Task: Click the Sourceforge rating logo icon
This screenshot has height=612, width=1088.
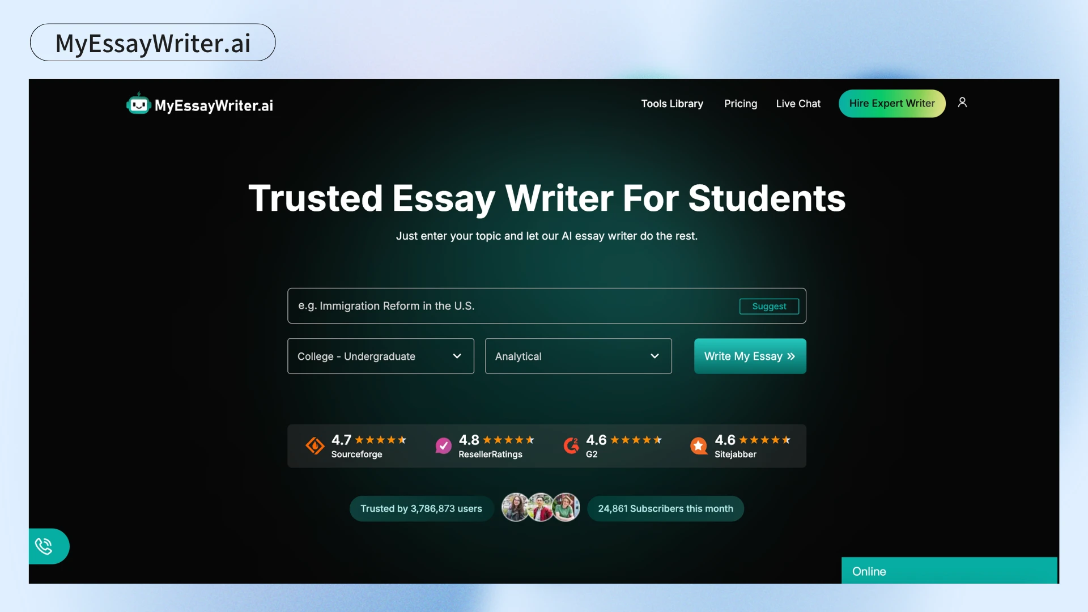Action: (x=315, y=446)
